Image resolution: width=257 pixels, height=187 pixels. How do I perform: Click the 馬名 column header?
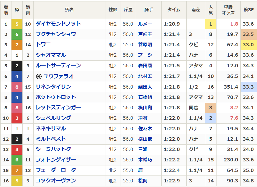click(69, 10)
